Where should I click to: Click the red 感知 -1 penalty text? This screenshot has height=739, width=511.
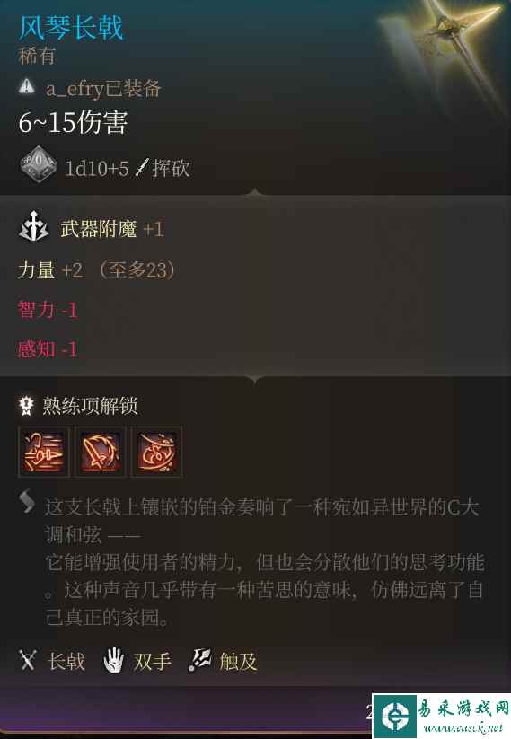(48, 349)
